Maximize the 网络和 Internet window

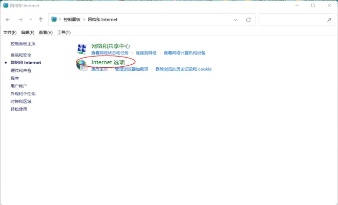click(x=313, y=6)
